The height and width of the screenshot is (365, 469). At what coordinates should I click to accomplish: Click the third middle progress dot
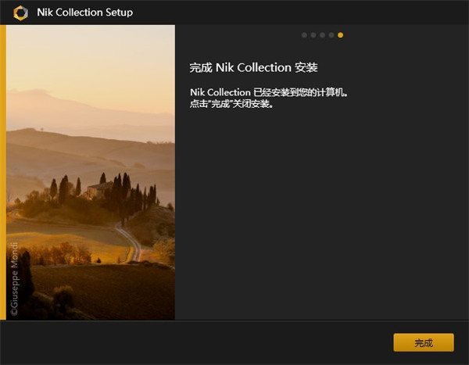(322, 35)
